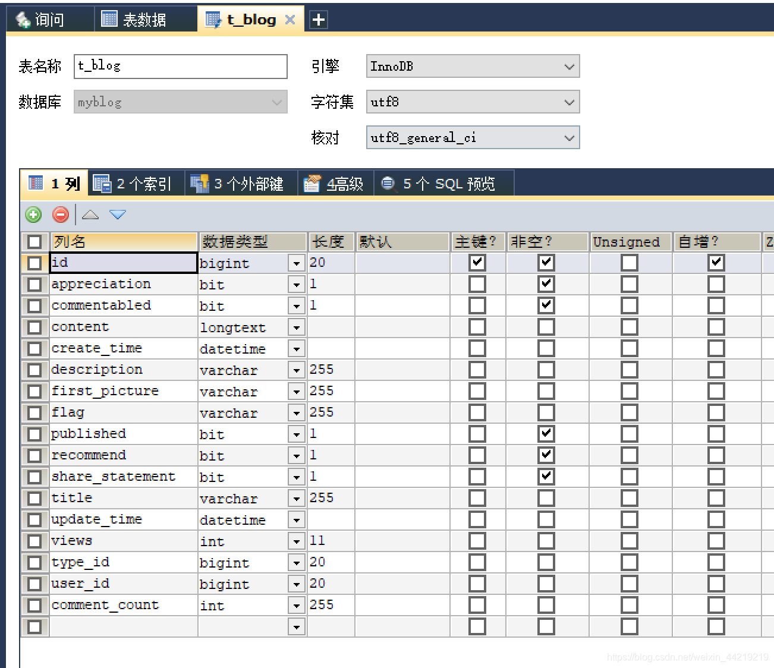Open the 4 高级 advanced tab
Viewport: 774px width, 668px height.
(x=335, y=184)
